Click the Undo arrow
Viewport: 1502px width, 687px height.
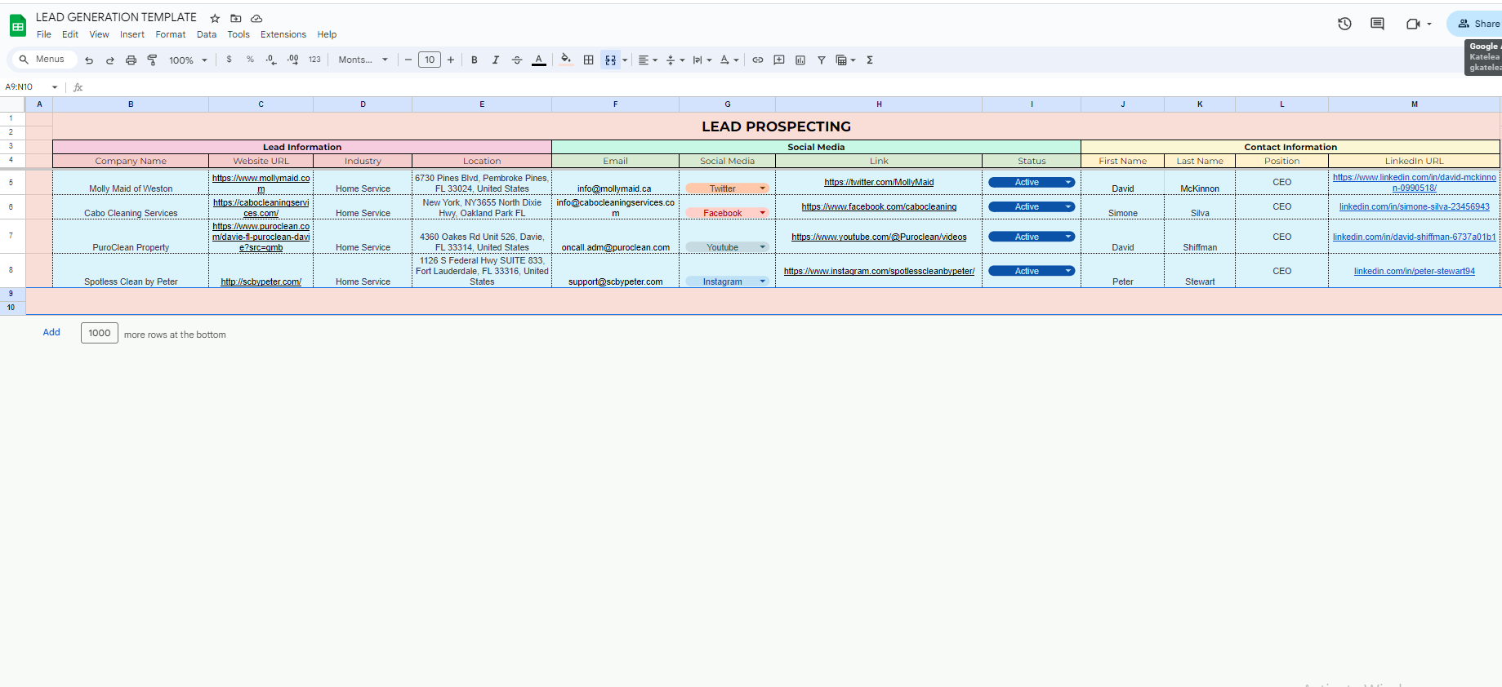[89, 60]
